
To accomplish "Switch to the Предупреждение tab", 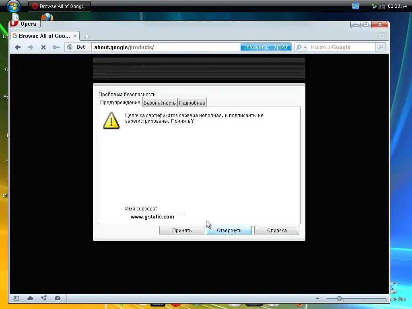I will [x=120, y=103].
